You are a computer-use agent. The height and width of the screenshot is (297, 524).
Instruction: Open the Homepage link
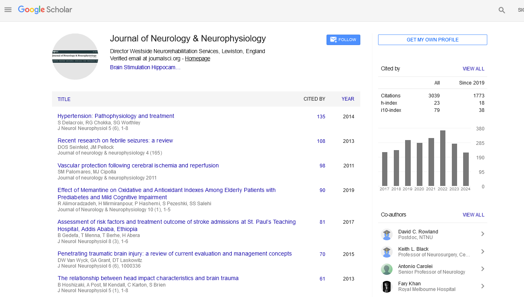(x=197, y=59)
